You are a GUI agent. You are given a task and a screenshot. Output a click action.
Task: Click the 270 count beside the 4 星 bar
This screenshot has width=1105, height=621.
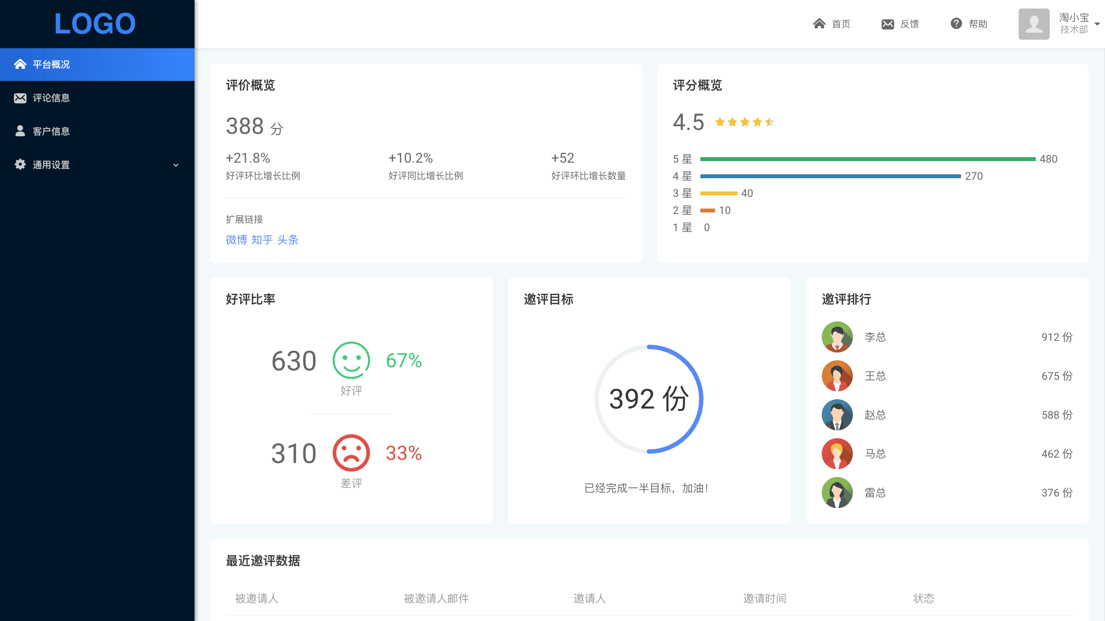click(974, 176)
